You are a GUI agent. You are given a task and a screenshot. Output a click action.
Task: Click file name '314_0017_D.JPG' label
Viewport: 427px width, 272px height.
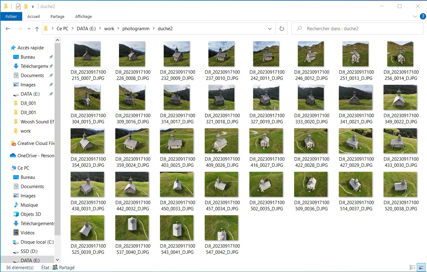click(x=178, y=122)
